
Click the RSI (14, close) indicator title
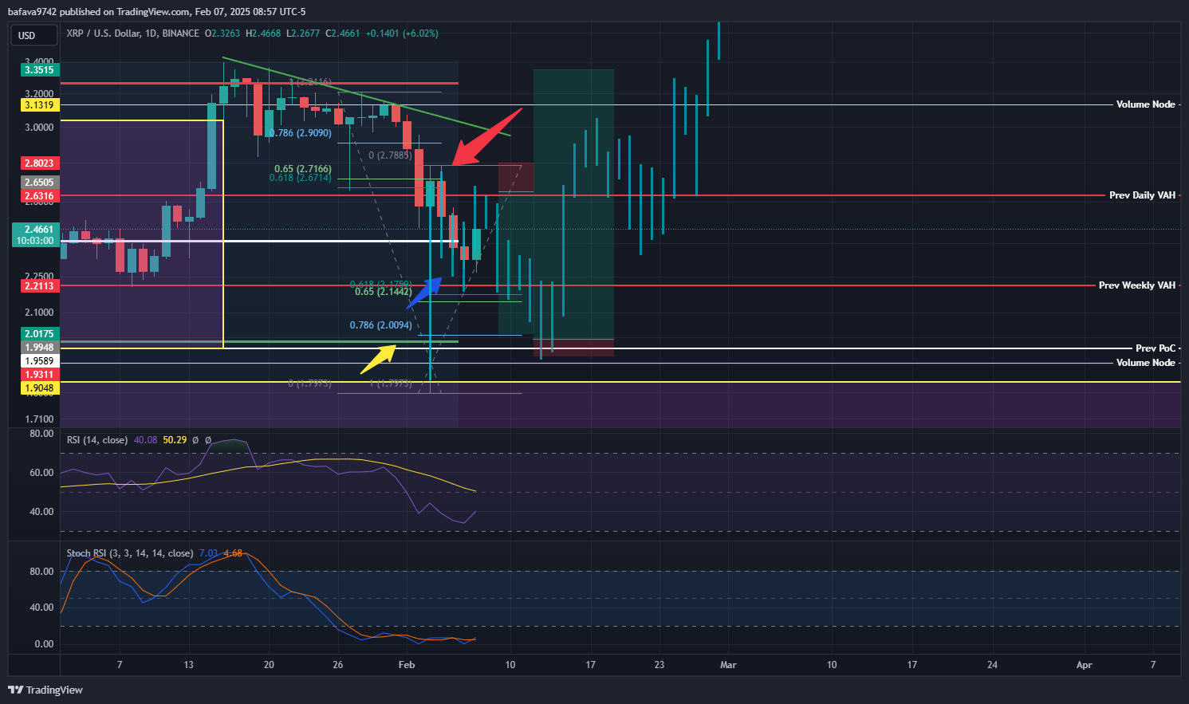pos(97,440)
